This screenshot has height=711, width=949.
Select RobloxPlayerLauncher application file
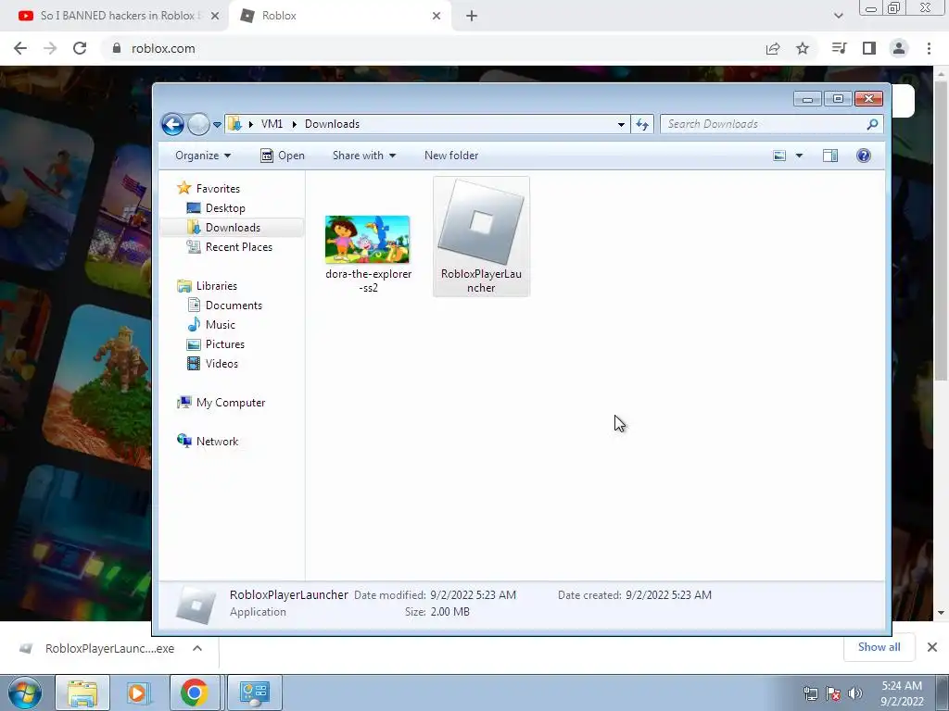tap(481, 237)
